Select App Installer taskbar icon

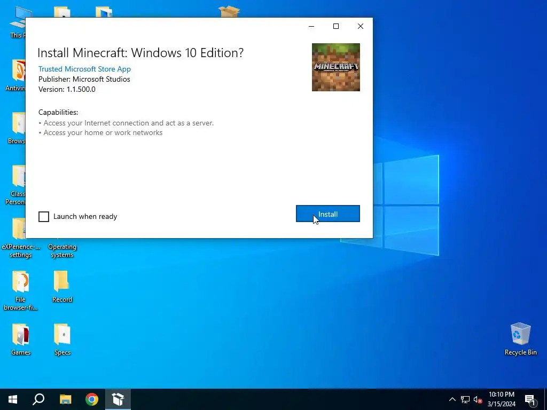(118, 399)
